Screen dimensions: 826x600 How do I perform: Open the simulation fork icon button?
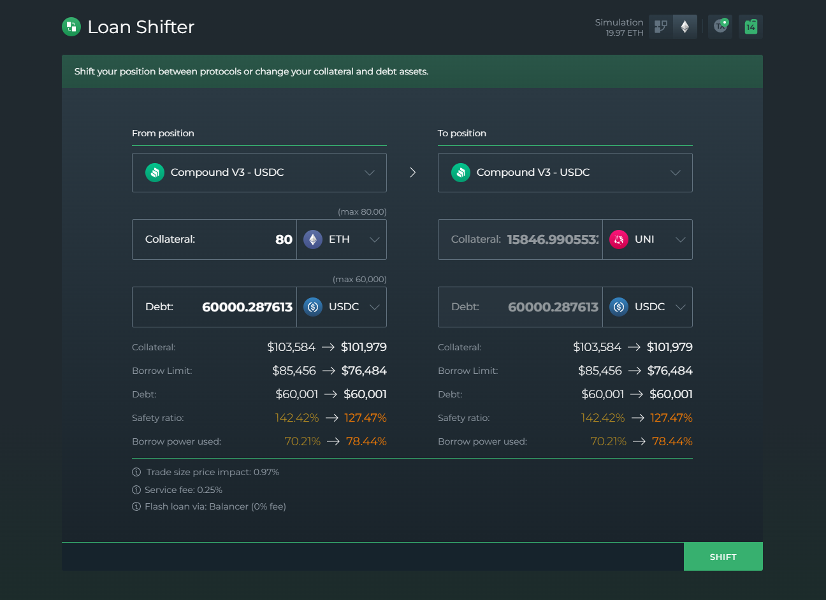(661, 27)
